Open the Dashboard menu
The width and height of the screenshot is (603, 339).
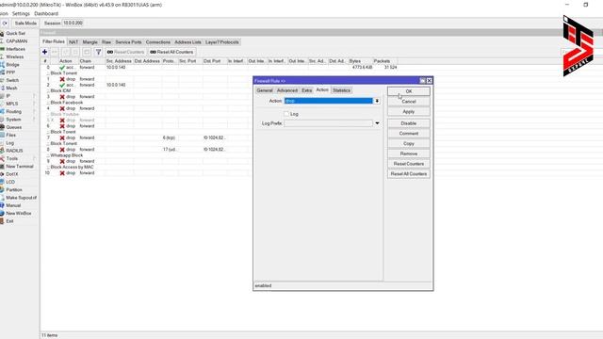tap(46, 13)
